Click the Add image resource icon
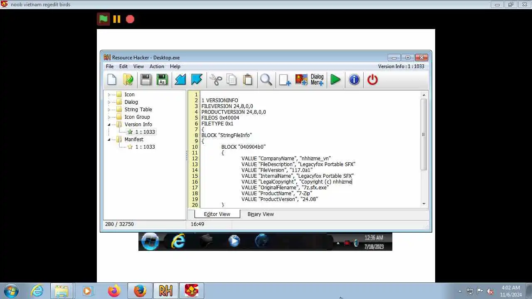The height and width of the screenshot is (299, 532). click(301, 80)
